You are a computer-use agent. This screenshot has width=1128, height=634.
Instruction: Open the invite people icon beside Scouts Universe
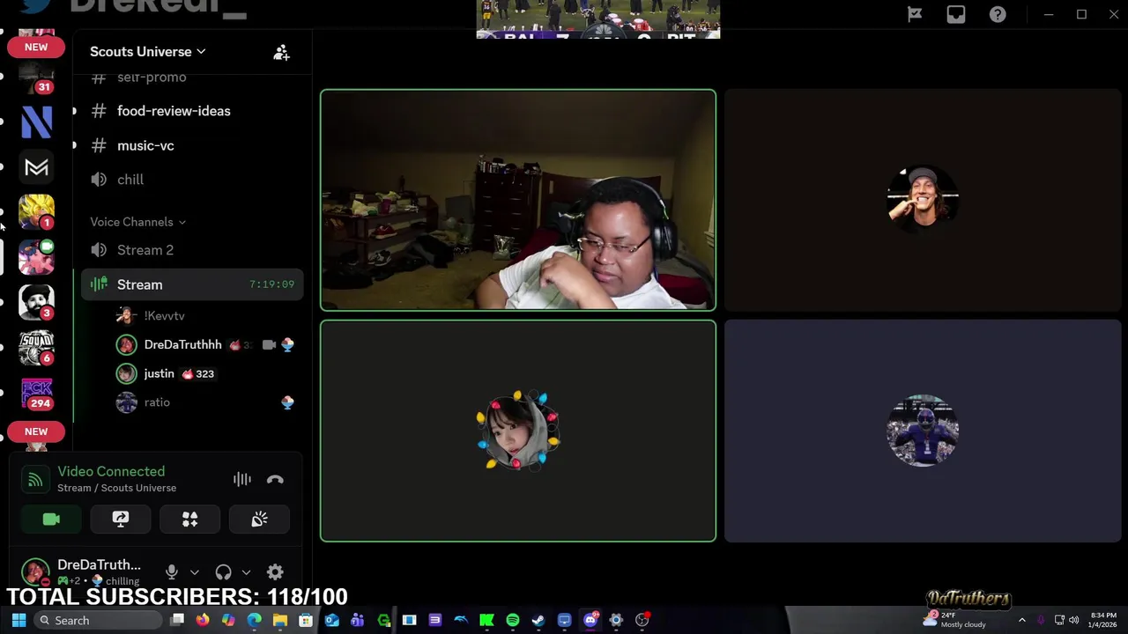coord(281,53)
